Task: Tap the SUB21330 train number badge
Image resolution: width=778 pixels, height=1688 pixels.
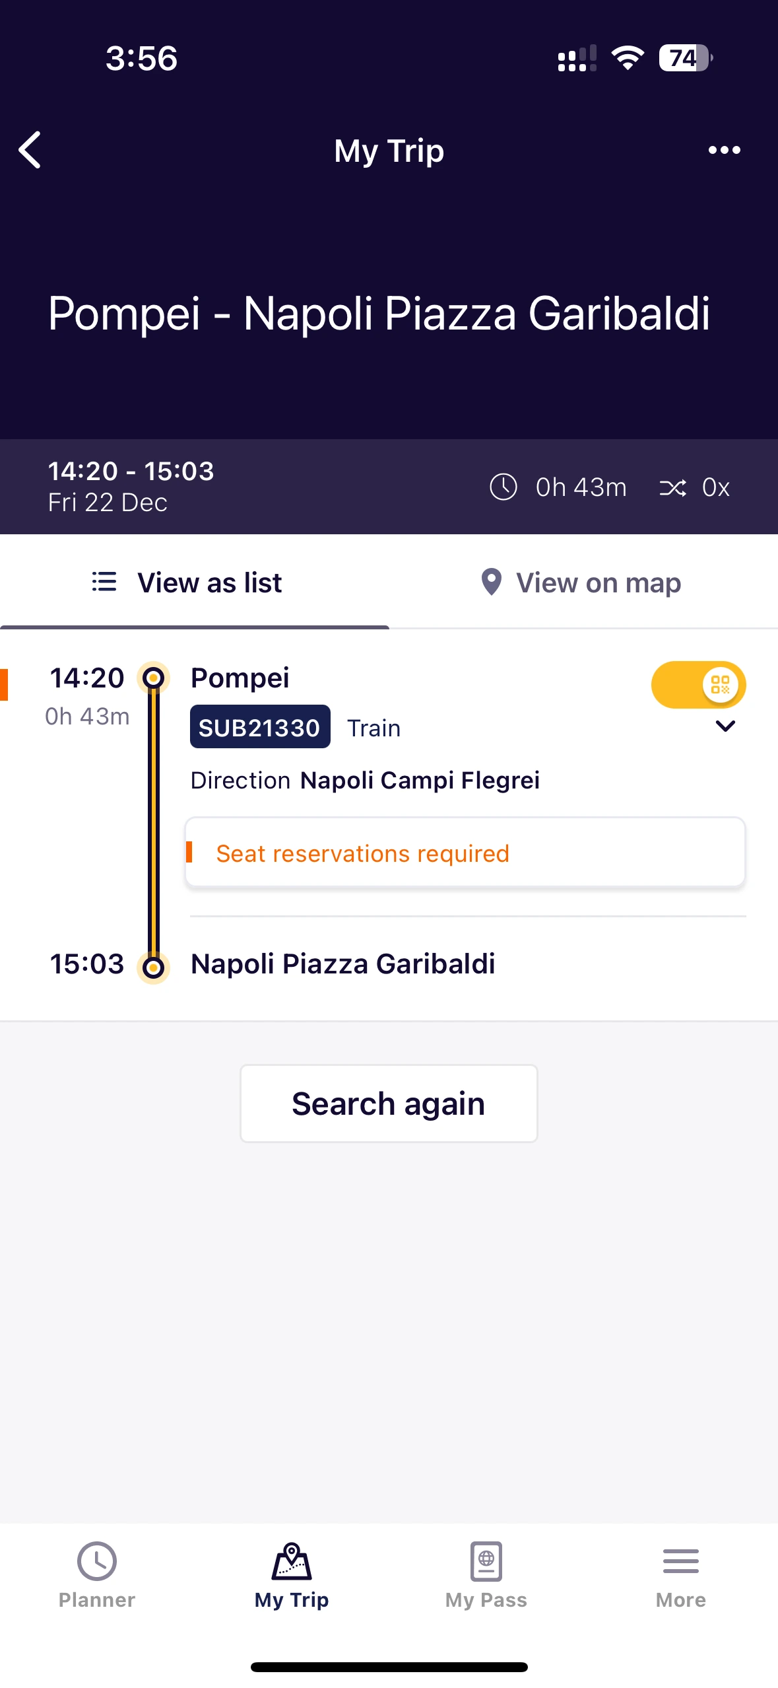Action: click(x=260, y=727)
